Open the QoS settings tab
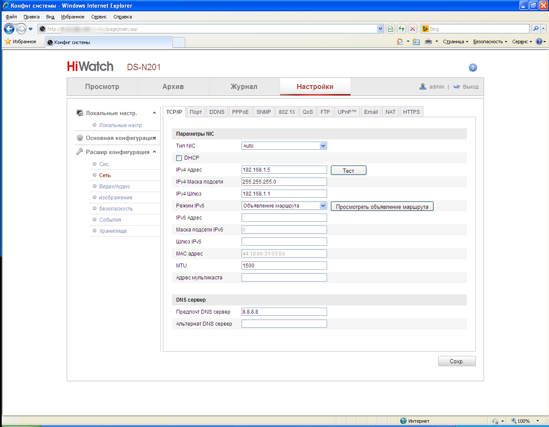 (308, 112)
